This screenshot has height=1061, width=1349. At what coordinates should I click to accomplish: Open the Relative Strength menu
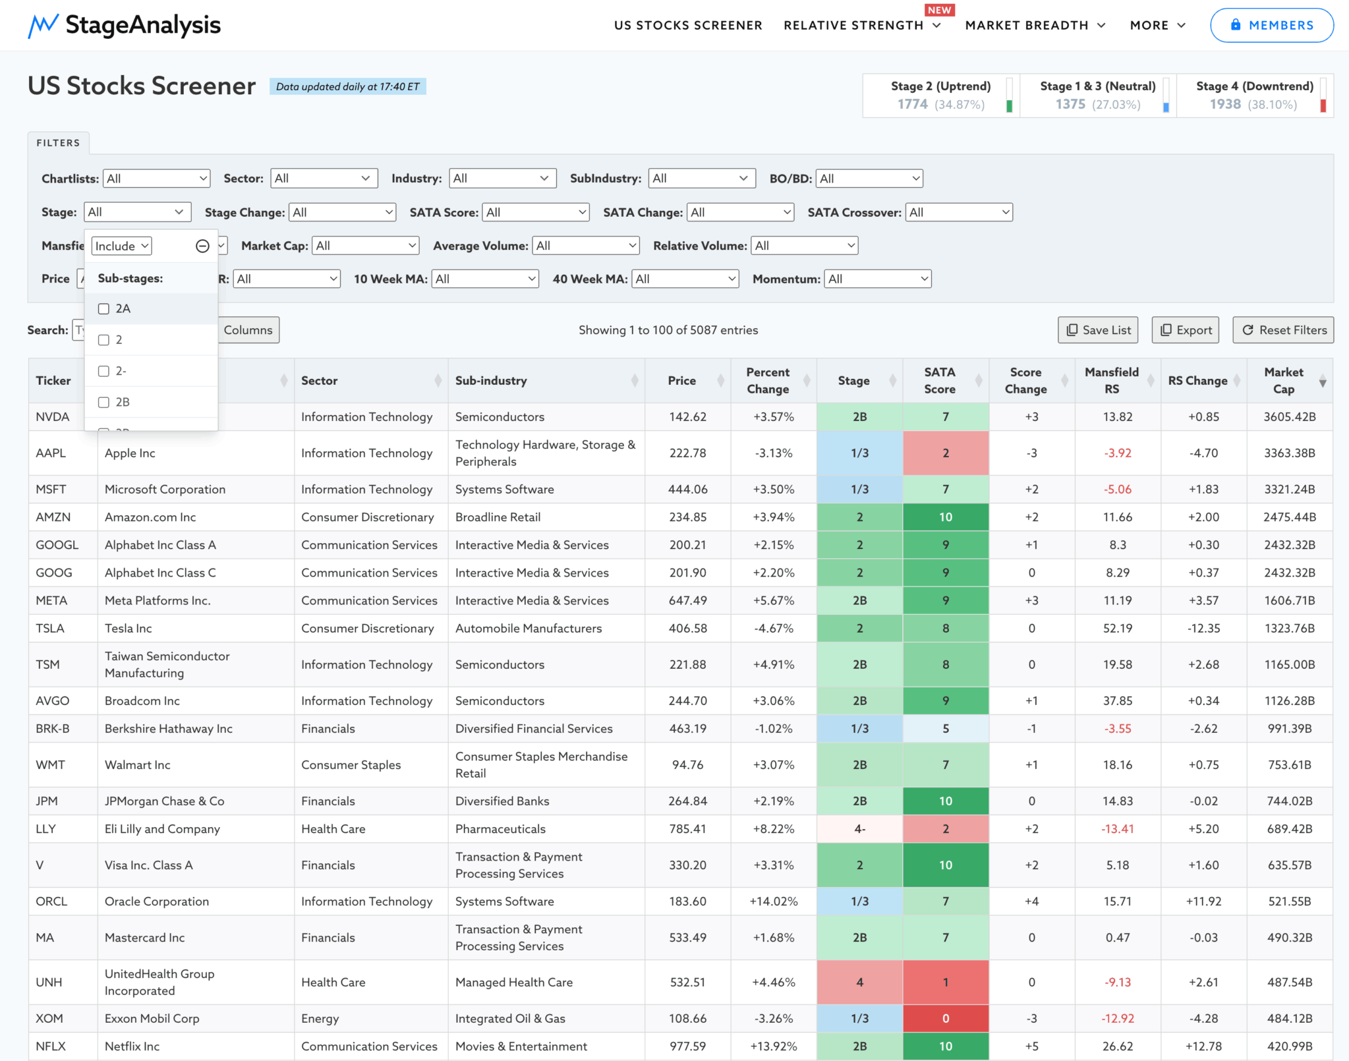(x=862, y=25)
